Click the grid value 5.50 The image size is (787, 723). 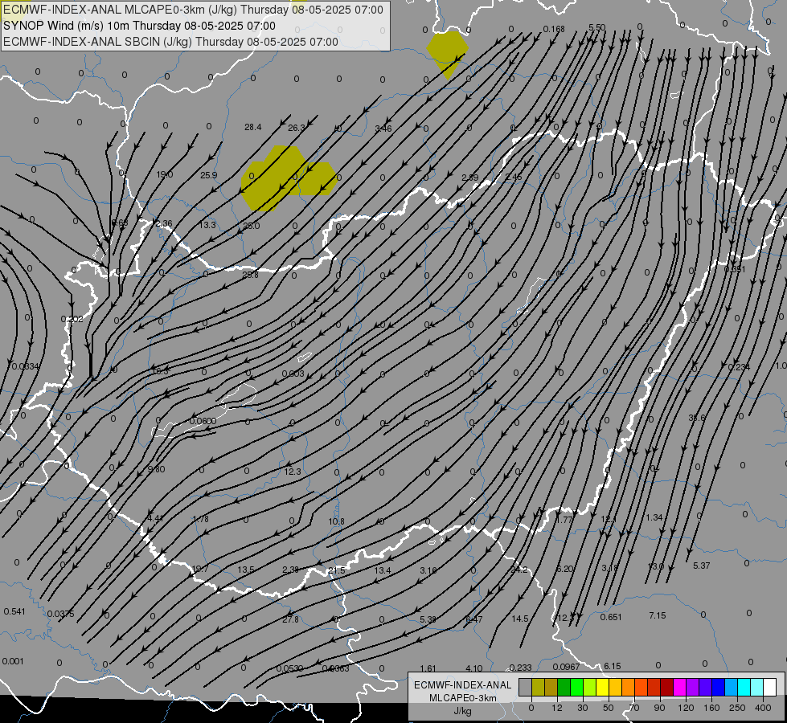596,27
